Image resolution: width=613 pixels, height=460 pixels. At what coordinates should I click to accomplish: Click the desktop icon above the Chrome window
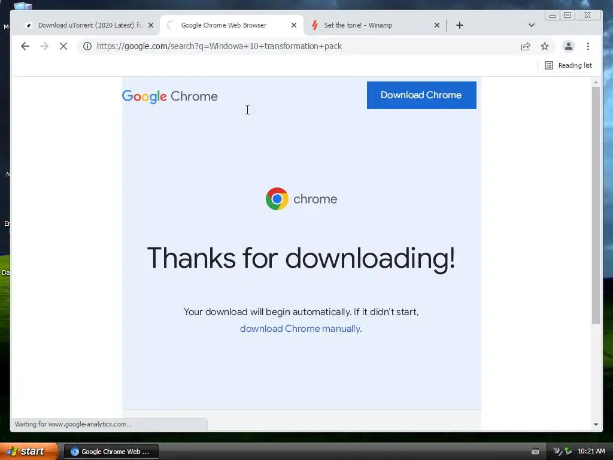click(23, 5)
